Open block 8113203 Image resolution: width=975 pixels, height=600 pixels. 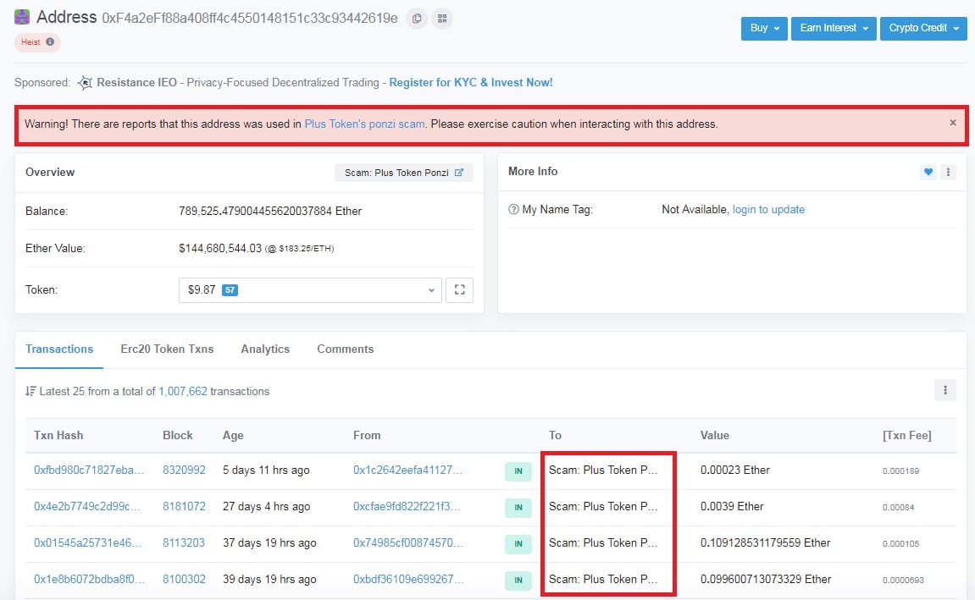pos(184,542)
